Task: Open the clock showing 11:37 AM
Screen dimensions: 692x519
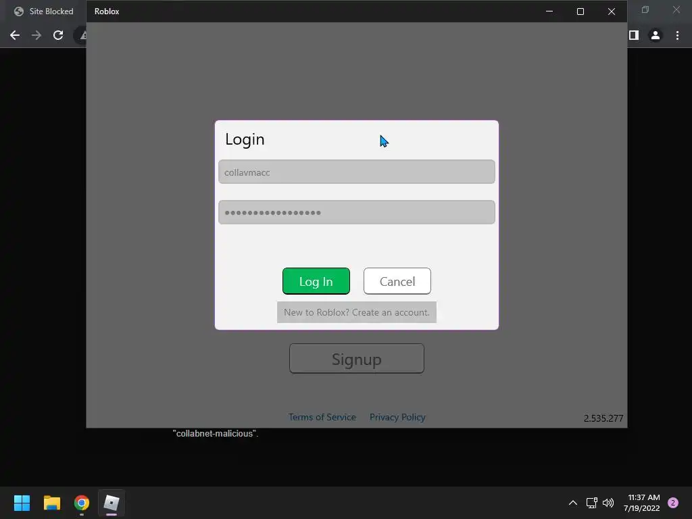Action: pos(642,503)
